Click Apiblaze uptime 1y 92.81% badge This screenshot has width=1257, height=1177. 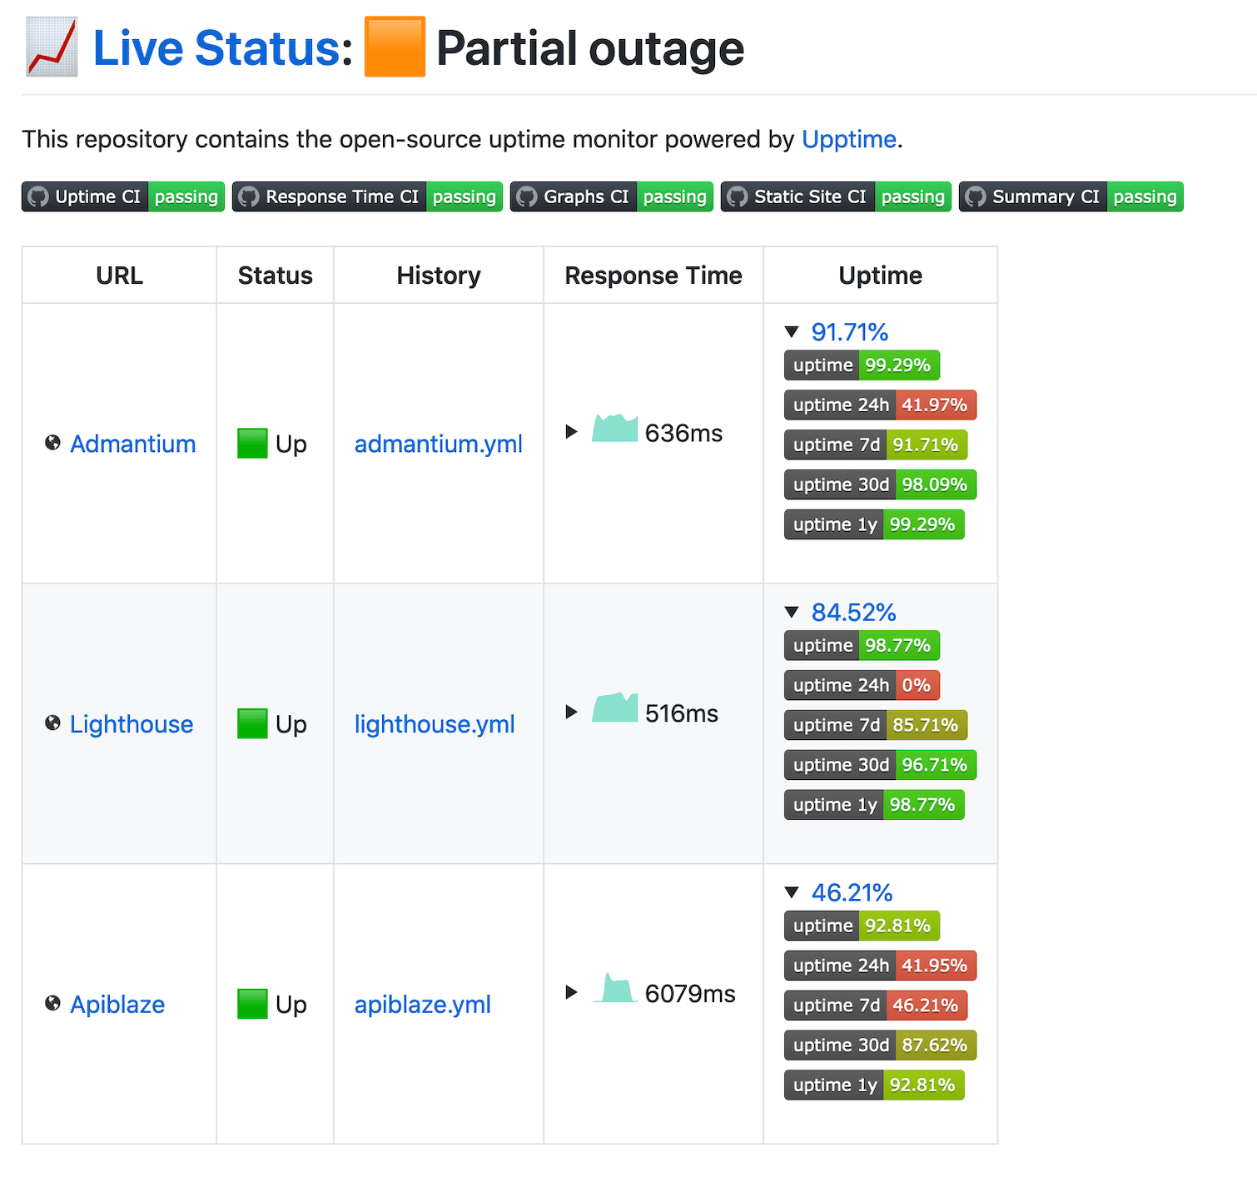pos(874,1086)
